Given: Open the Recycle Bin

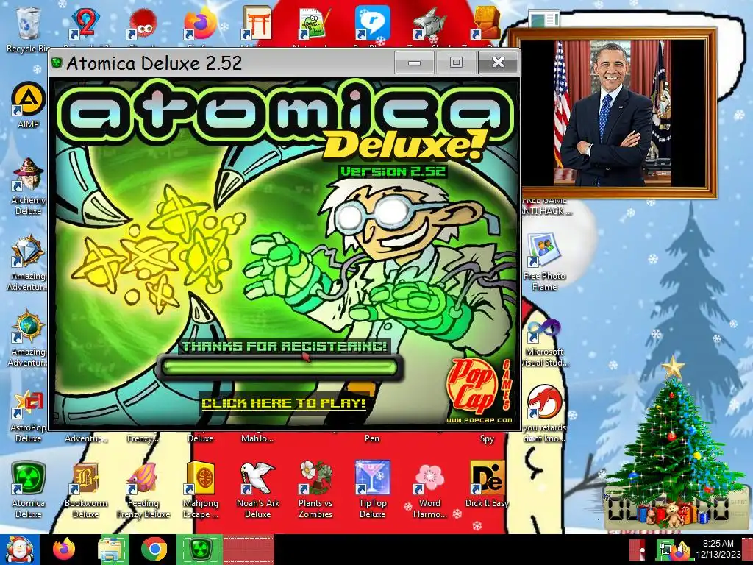Looking at the screenshot, I should pos(28,29).
